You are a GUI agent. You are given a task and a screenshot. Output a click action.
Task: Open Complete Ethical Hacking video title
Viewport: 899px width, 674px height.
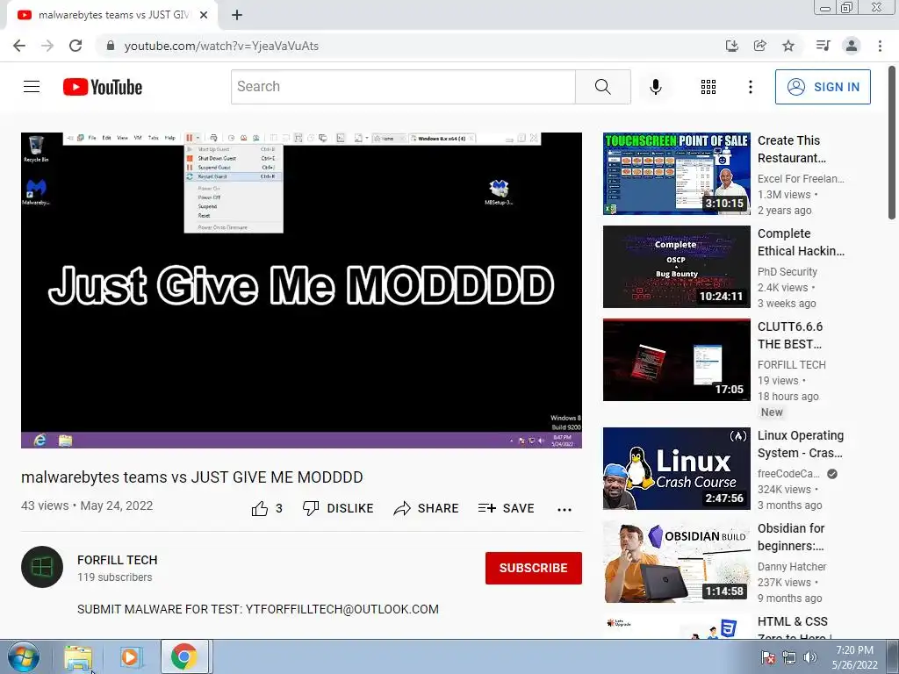click(801, 242)
